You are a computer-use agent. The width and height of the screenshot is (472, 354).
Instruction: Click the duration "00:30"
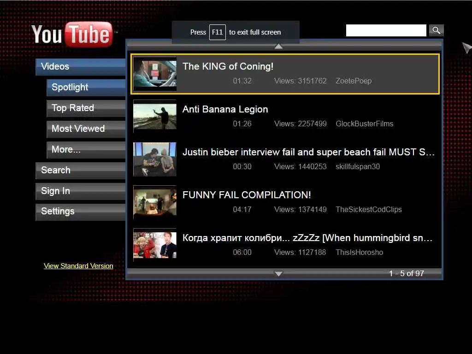(x=242, y=167)
